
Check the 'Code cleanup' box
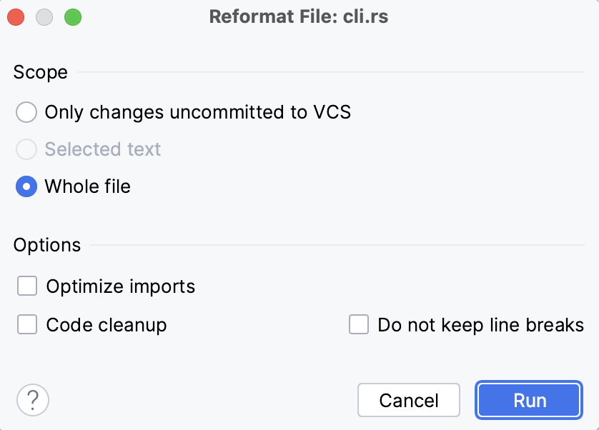pyautogui.click(x=26, y=324)
